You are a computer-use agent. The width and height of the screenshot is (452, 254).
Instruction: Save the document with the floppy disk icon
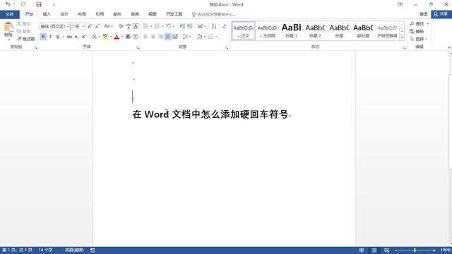coord(39,4)
